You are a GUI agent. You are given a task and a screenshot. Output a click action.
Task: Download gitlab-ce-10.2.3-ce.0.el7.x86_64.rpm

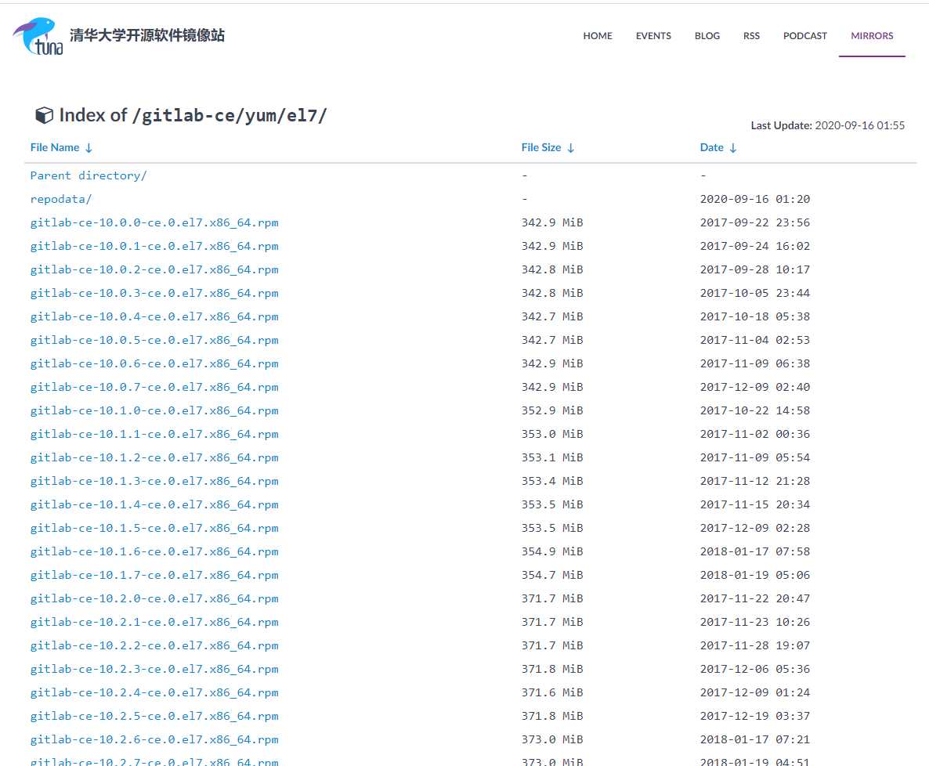coord(154,669)
